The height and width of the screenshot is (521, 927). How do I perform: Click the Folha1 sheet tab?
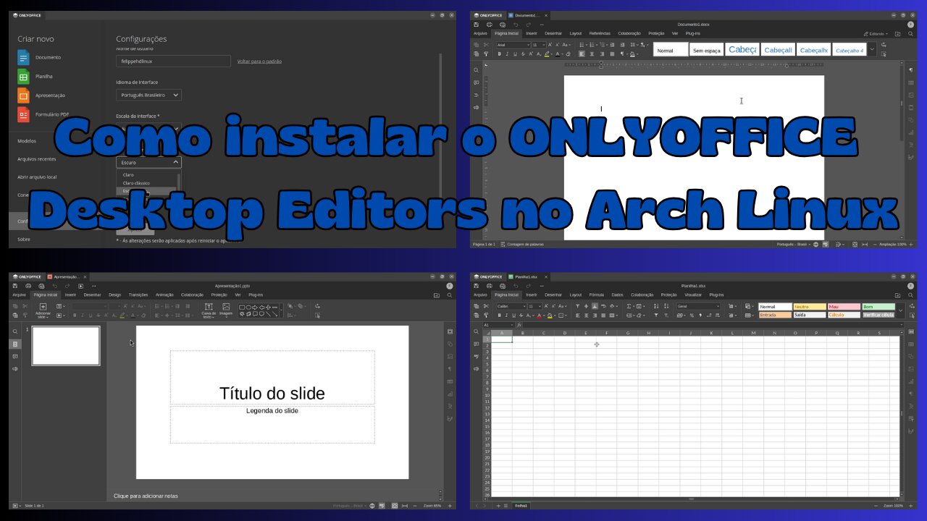pyautogui.click(x=521, y=505)
